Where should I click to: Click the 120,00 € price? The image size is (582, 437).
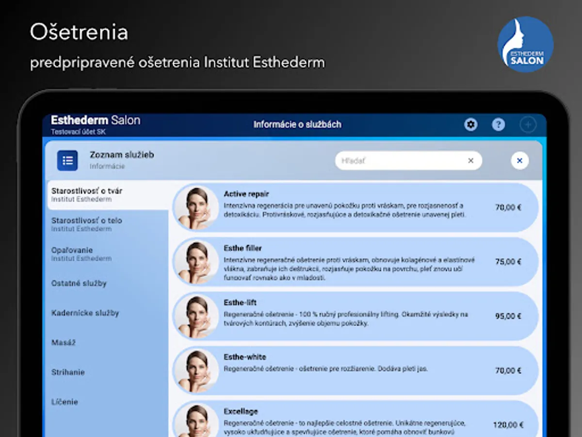tap(508, 425)
